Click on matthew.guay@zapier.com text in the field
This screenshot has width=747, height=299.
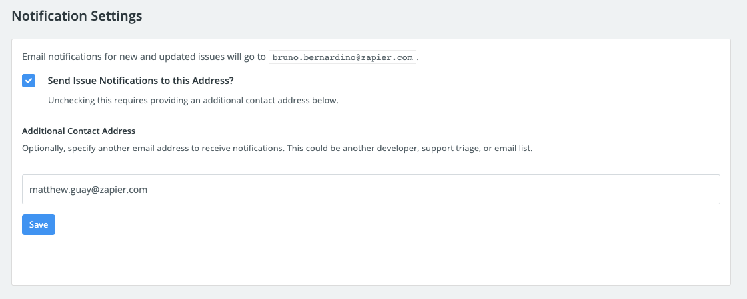point(88,190)
